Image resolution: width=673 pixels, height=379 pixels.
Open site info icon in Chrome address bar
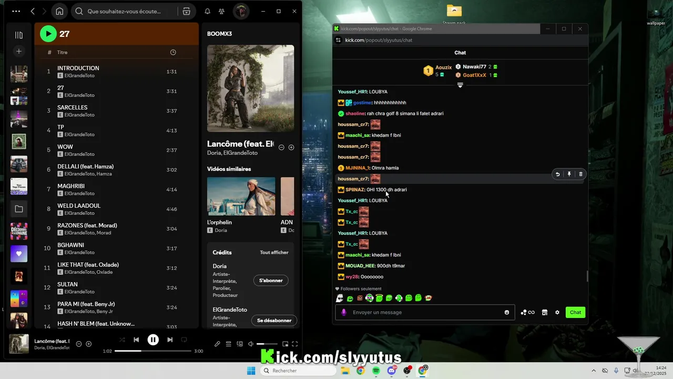pyautogui.click(x=338, y=40)
